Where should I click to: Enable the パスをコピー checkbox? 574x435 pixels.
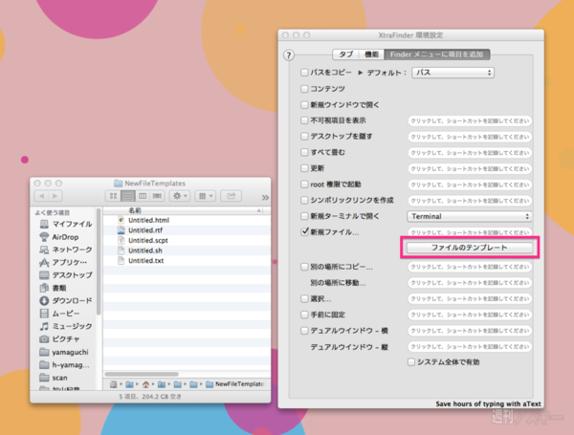(x=304, y=73)
